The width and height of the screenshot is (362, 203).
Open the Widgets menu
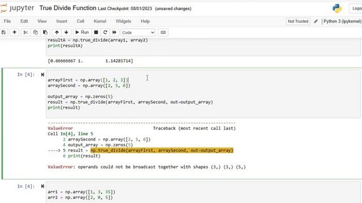point(123,21)
